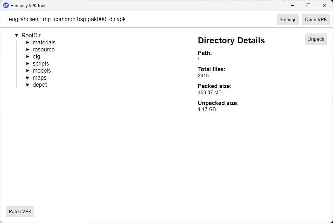The width and height of the screenshot is (333, 223).
Task: Expand the scripts folder arrow
Action: pos(28,64)
